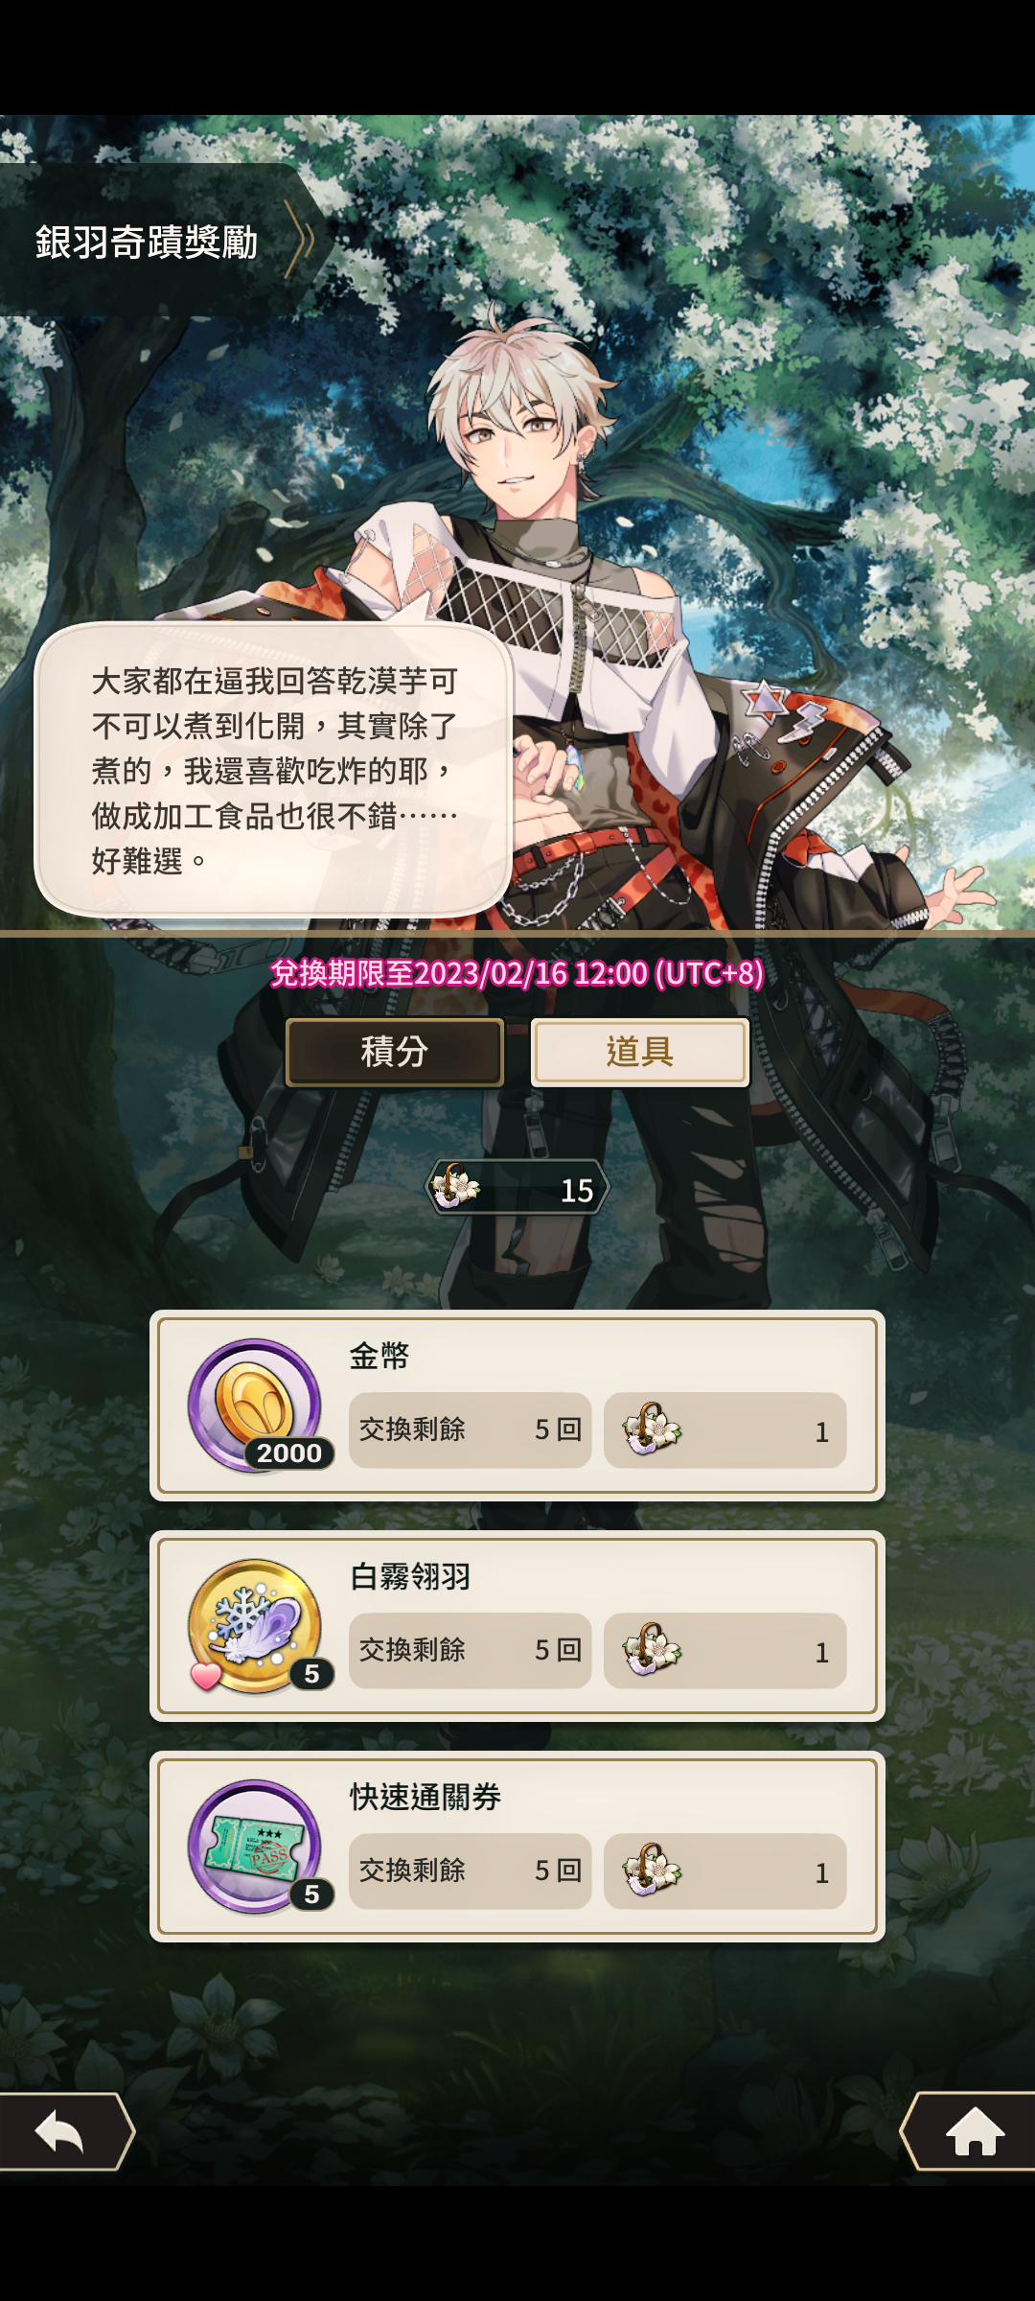Tap flower cost icon in 快速通關券 row
The width and height of the screenshot is (1035, 2301).
point(652,1871)
